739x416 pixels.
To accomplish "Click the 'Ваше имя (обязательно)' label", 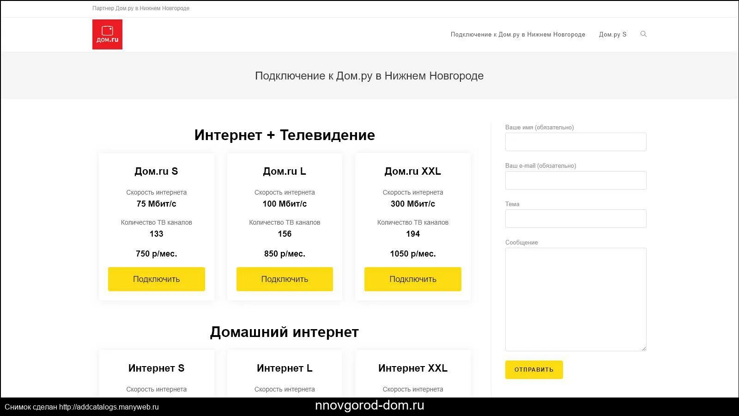I will coord(539,127).
